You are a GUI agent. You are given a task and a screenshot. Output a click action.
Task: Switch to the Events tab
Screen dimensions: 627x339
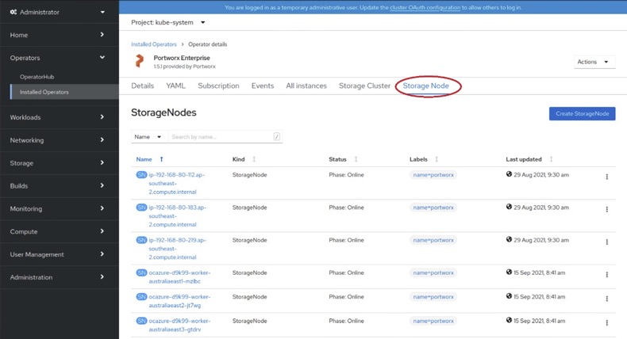263,86
